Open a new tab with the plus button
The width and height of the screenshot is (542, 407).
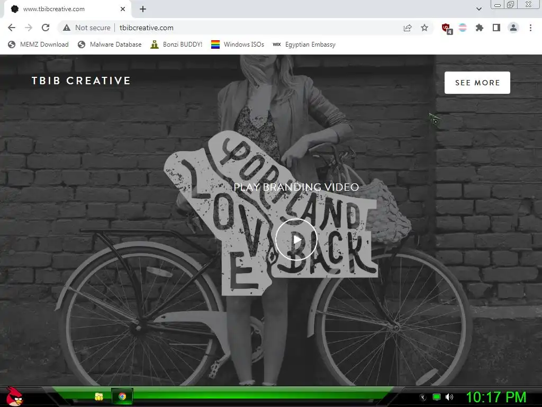coord(143,9)
